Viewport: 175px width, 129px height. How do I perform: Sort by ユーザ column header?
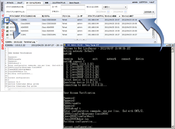82,16
